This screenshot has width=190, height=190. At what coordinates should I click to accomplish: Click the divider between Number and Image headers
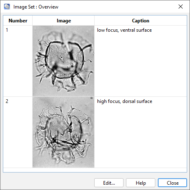pyautogui.click(x=33, y=21)
